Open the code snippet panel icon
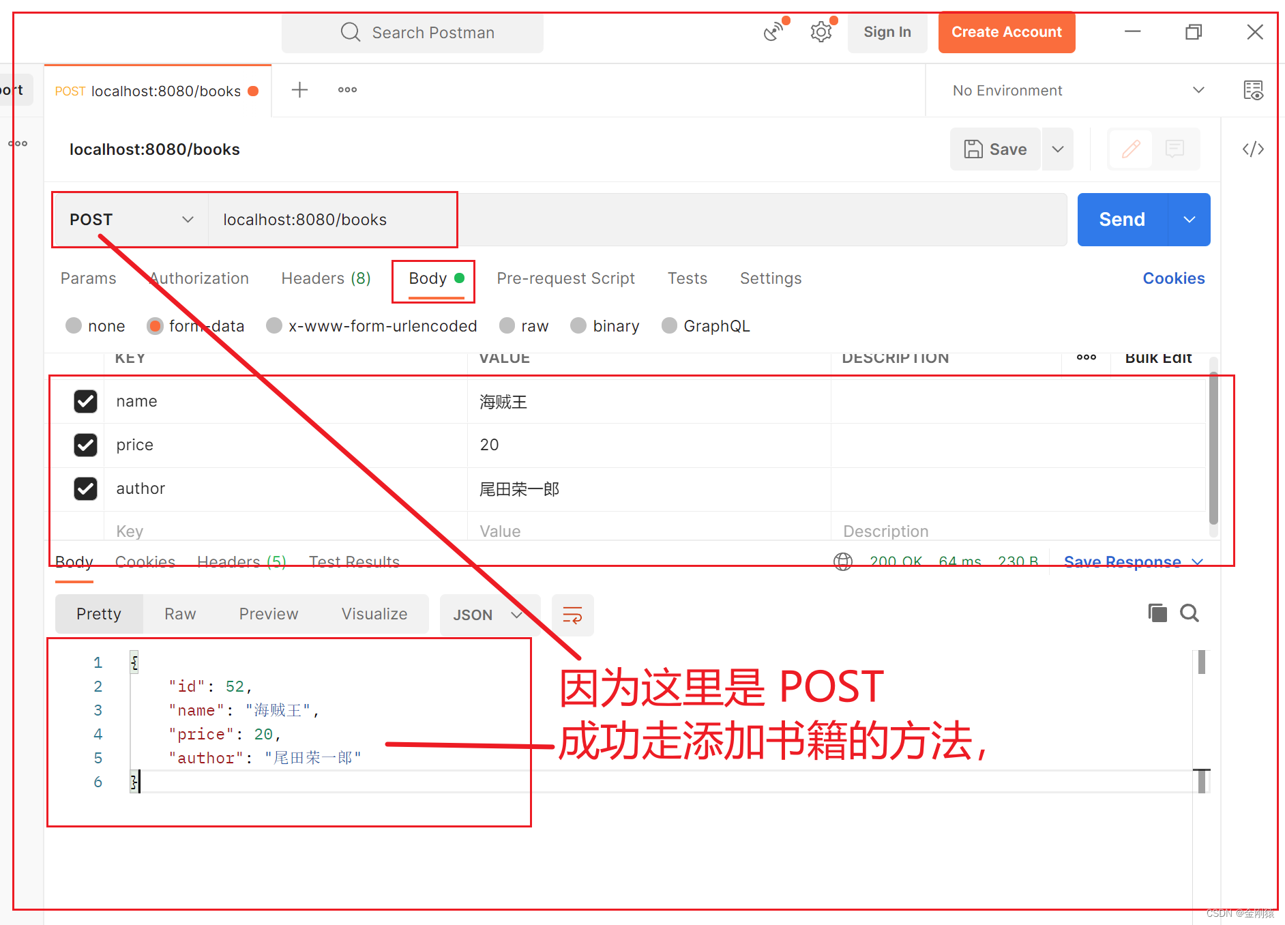Image resolution: width=1285 pixels, height=925 pixels. point(1253,149)
